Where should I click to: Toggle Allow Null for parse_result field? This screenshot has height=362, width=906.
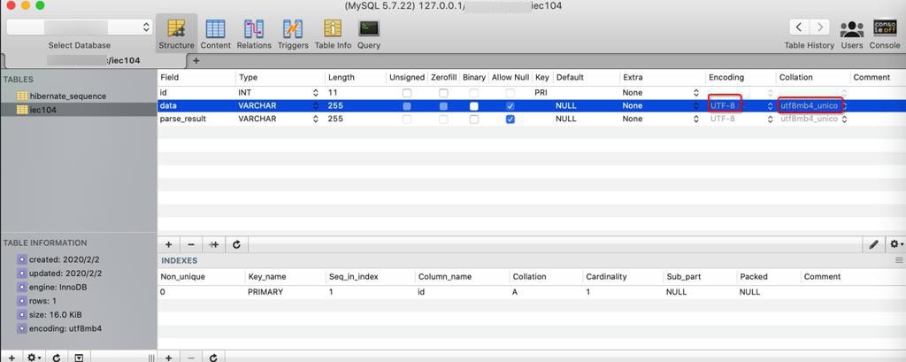tap(511, 119)
